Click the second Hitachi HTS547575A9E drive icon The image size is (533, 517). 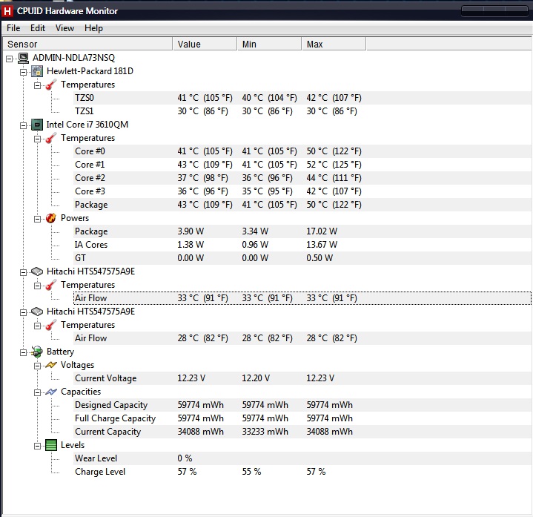pos(37,312)
